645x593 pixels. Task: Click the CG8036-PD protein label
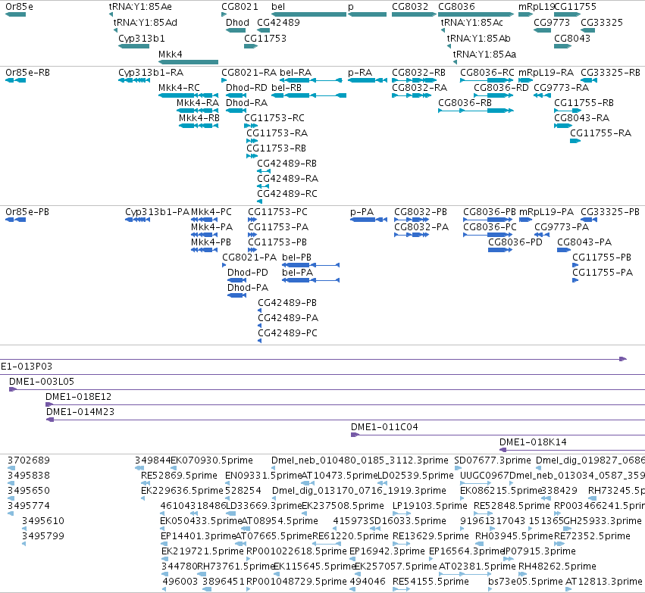click(x=515, y=242)
